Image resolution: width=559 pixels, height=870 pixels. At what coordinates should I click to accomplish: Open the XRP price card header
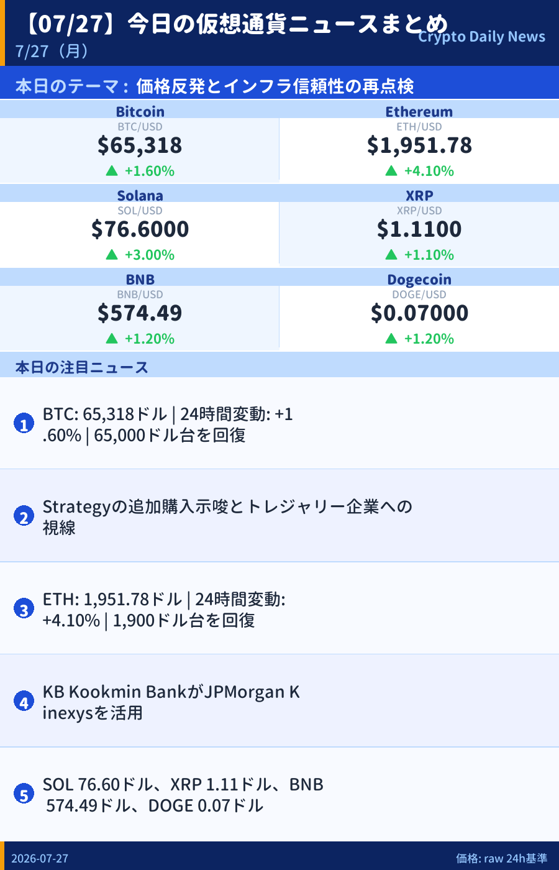(419, 195)
